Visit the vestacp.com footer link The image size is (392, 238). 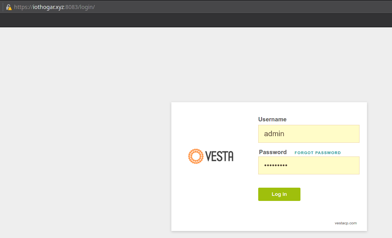point(345,223)
